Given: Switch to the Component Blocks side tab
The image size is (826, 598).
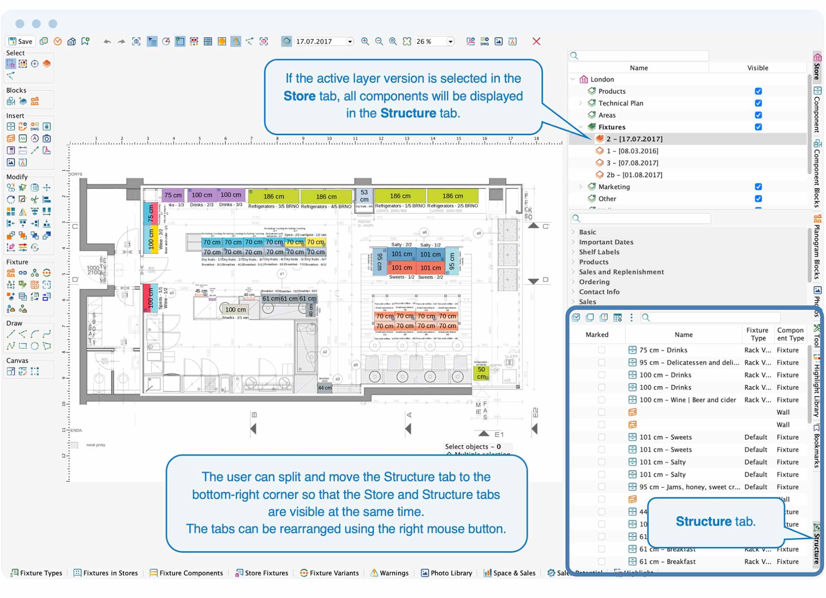Looking at the screenshot, I should [x=817, y=173].
